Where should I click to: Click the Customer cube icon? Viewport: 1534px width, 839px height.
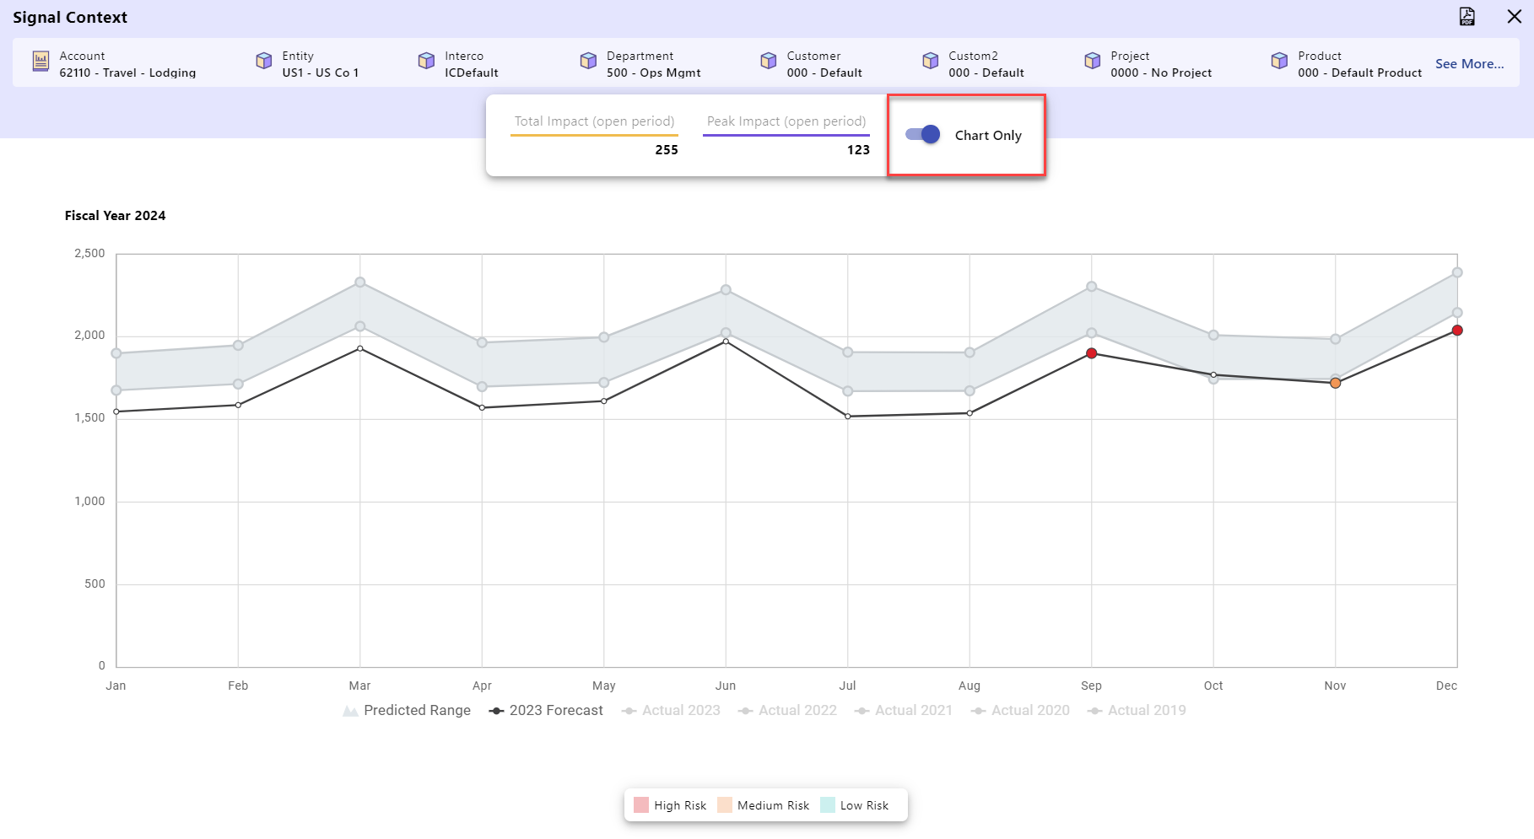(x=769, y=61)
